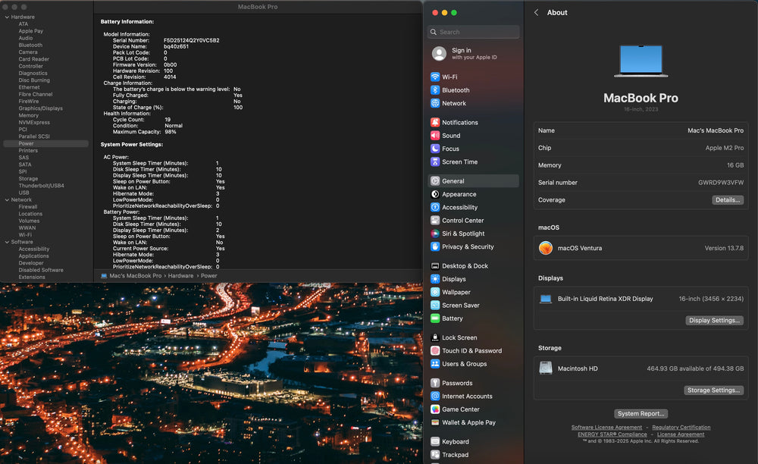Open Touch ID & Password icon
Screen dimensions: 758x464
[435, 351]
